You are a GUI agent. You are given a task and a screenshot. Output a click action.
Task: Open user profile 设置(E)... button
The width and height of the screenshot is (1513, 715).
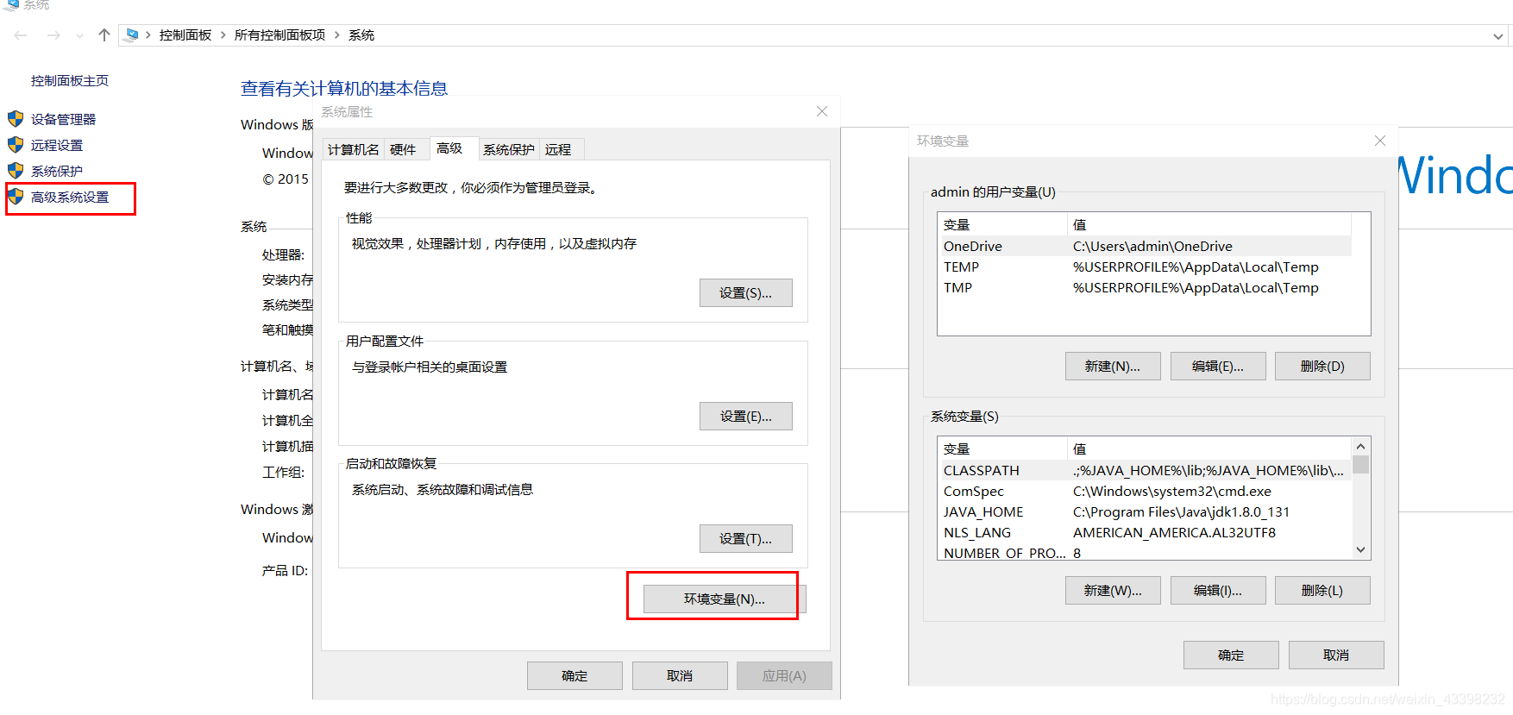pyautogui.click(x=746, y=417)
